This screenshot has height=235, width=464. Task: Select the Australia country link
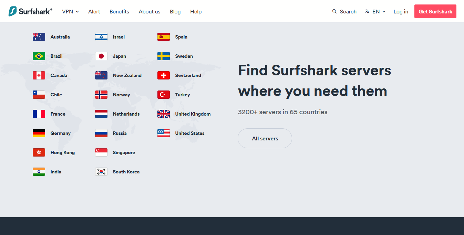coord(60,37)
